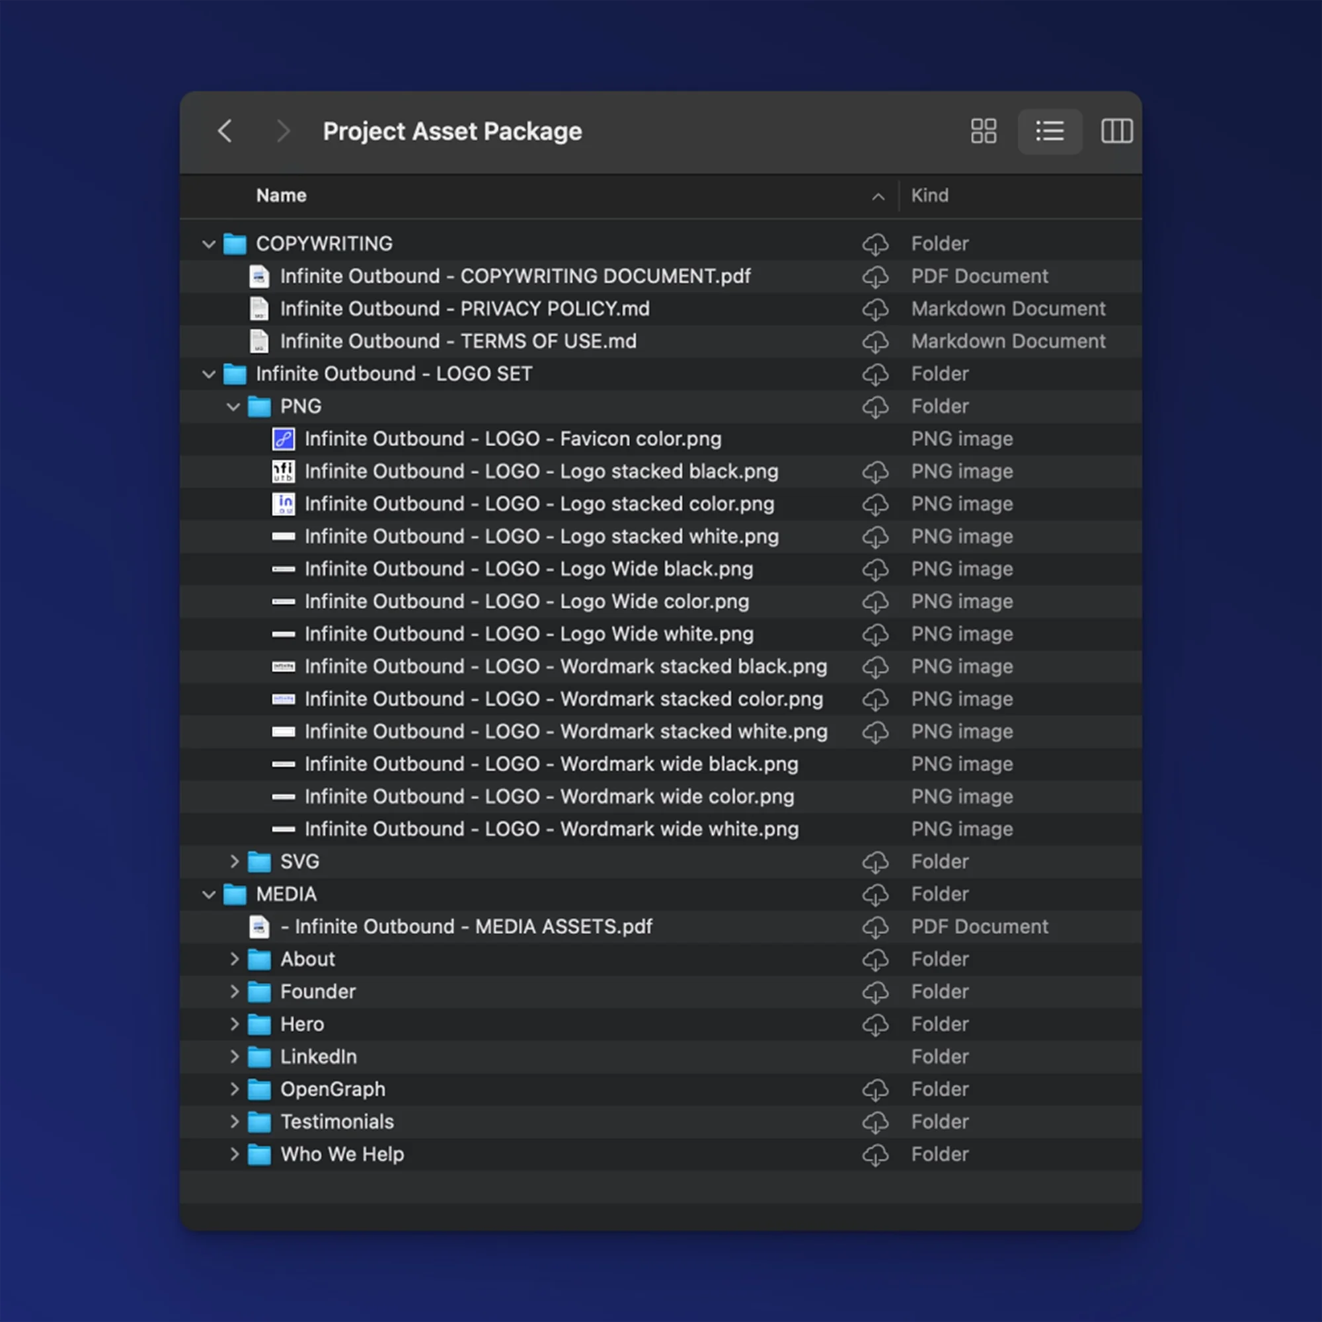1322x1322 pixels.
Task: Click cloud download icon for COPYWRITING folder
Action: [875, 244]
